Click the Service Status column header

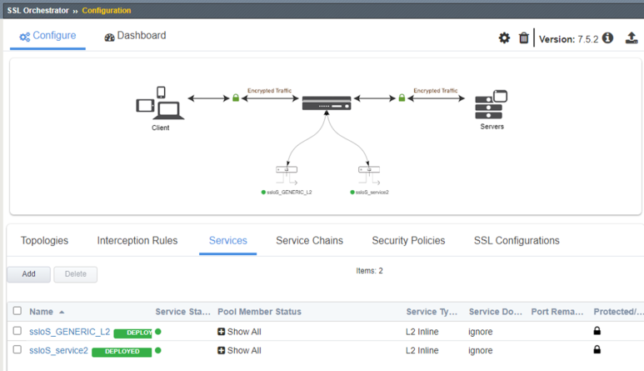[182, 312]
